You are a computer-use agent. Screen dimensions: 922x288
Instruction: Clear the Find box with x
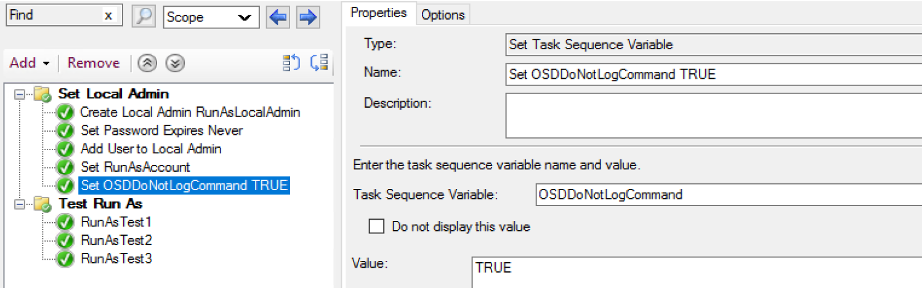point(108,16)
